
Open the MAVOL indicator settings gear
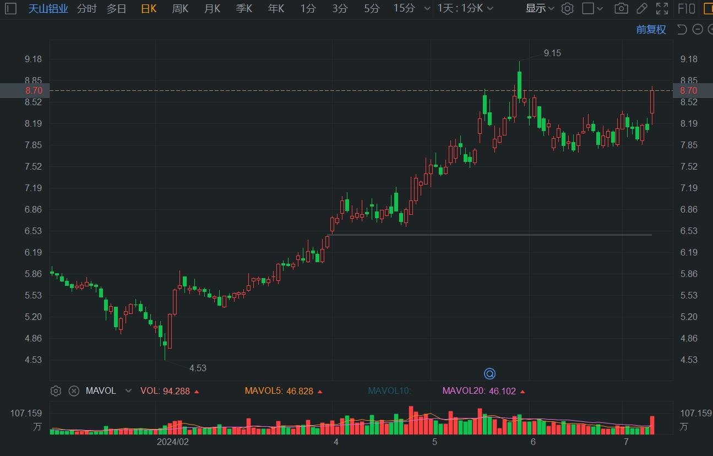(x=56, y=391)
